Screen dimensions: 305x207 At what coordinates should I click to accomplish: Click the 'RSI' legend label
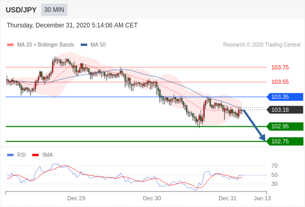click(x=21, y=155)
